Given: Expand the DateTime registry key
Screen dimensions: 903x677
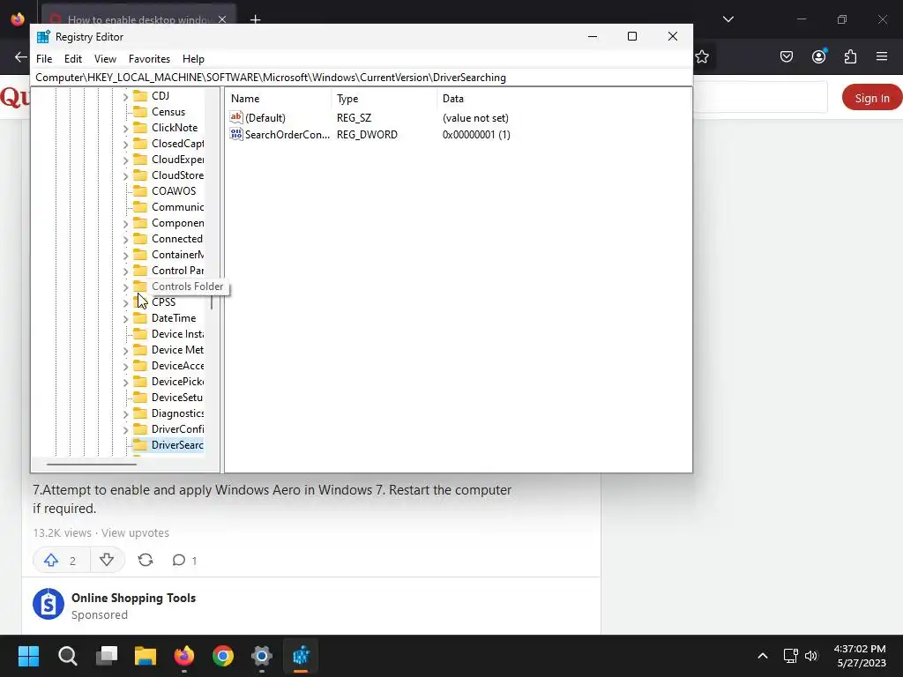Looking at the screenshot, I should pos(125,319).
